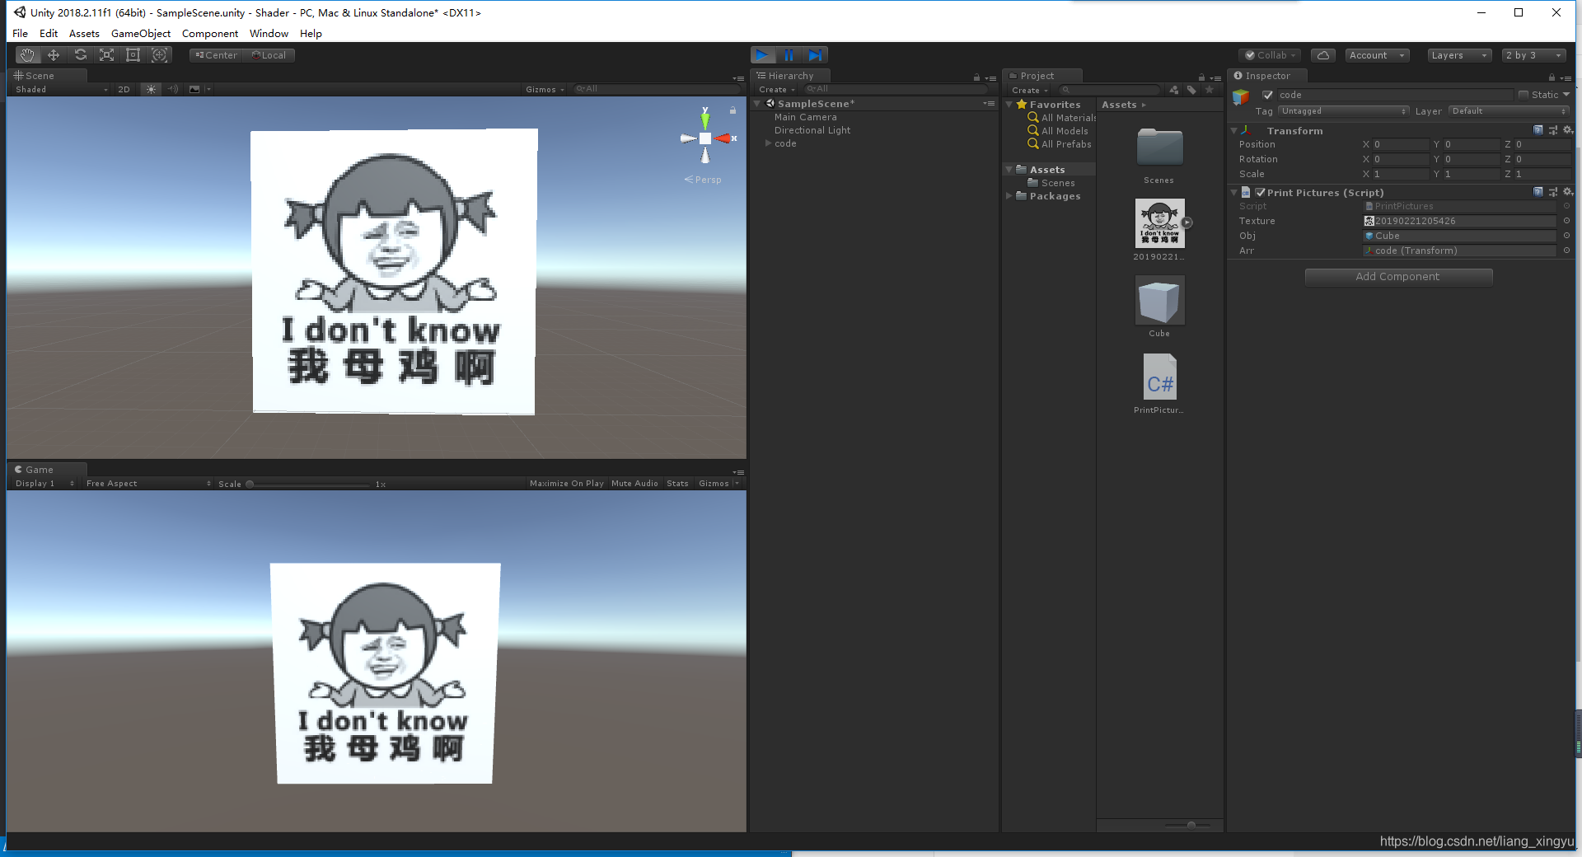Select All Prefabs favorite

(x=1060, y=144)
